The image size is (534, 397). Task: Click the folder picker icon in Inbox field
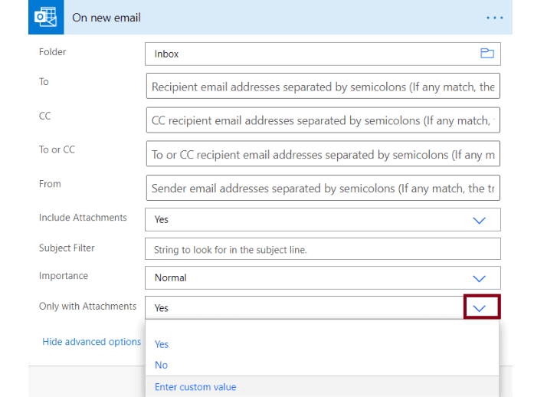coord(486,54)
